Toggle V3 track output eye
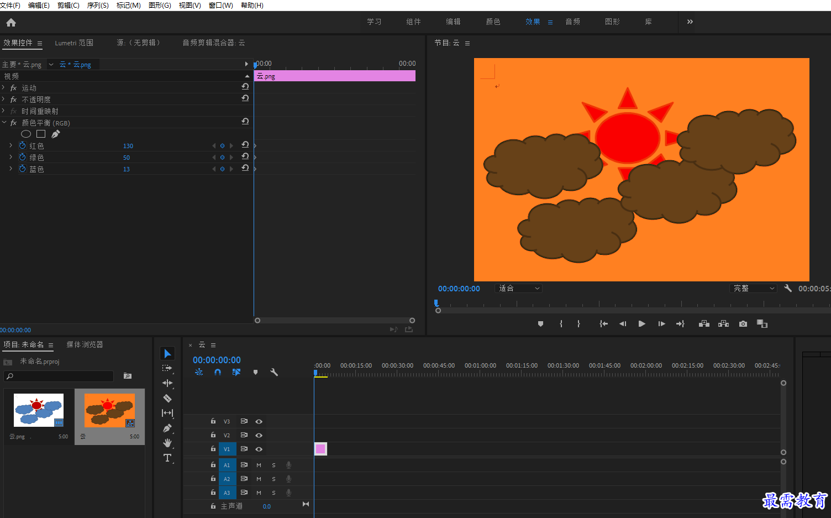The height and width of the screenshot is (518, 831). tap(259, 421)
